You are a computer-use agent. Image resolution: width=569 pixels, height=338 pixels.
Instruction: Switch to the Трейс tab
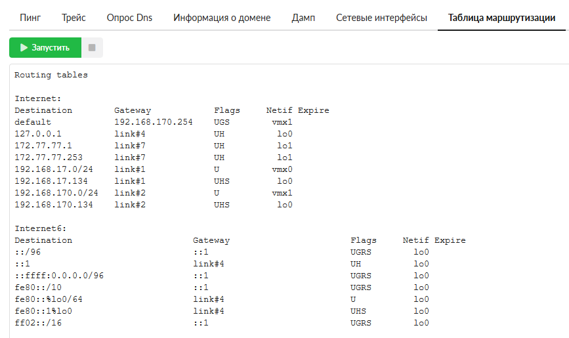(74, 18)
